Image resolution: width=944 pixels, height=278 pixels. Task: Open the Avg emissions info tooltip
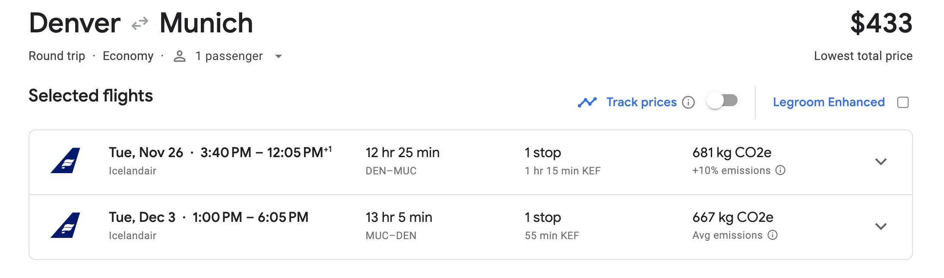click(x=772, y=235)
